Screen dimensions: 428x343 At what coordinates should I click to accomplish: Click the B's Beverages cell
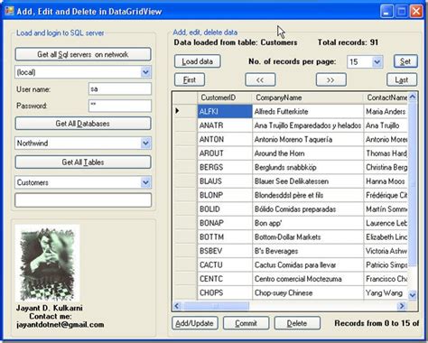[308, 251]
